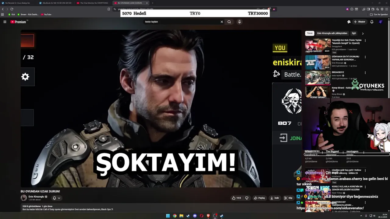The height and width of the screenshot is (219, 390).
Task: Open Enis Kirazoglu channel avatar
Action: coord(24,198)
